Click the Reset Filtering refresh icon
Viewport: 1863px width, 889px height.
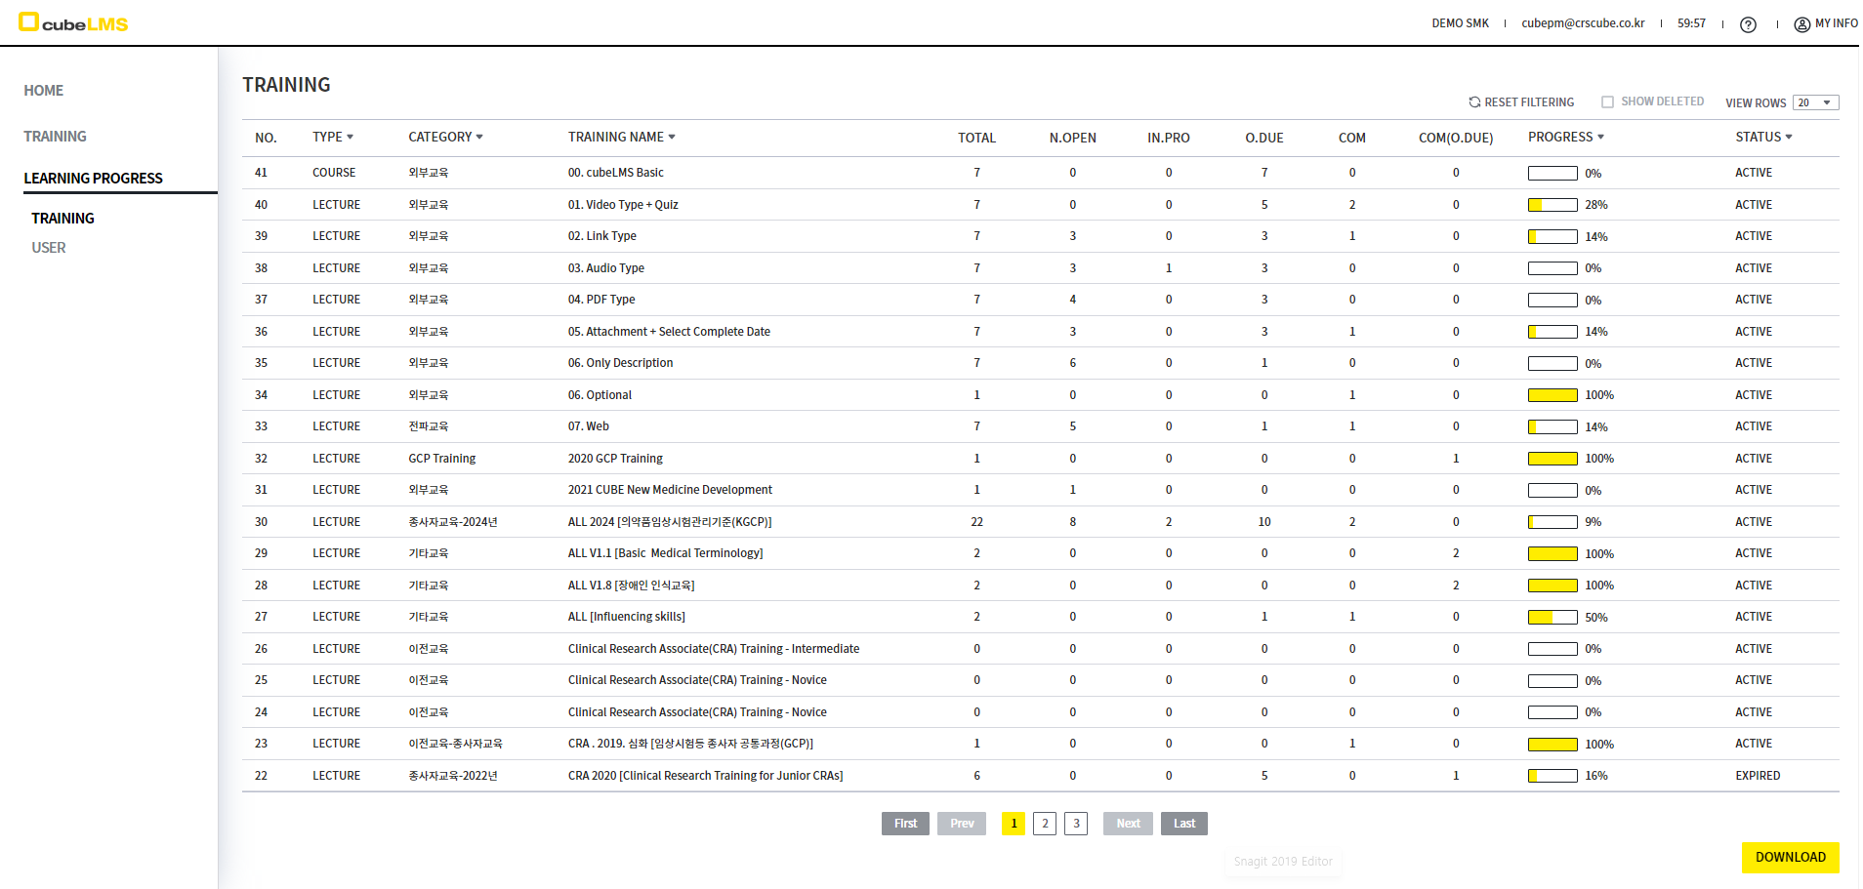pyautogui.click(x=1474, y=102)
